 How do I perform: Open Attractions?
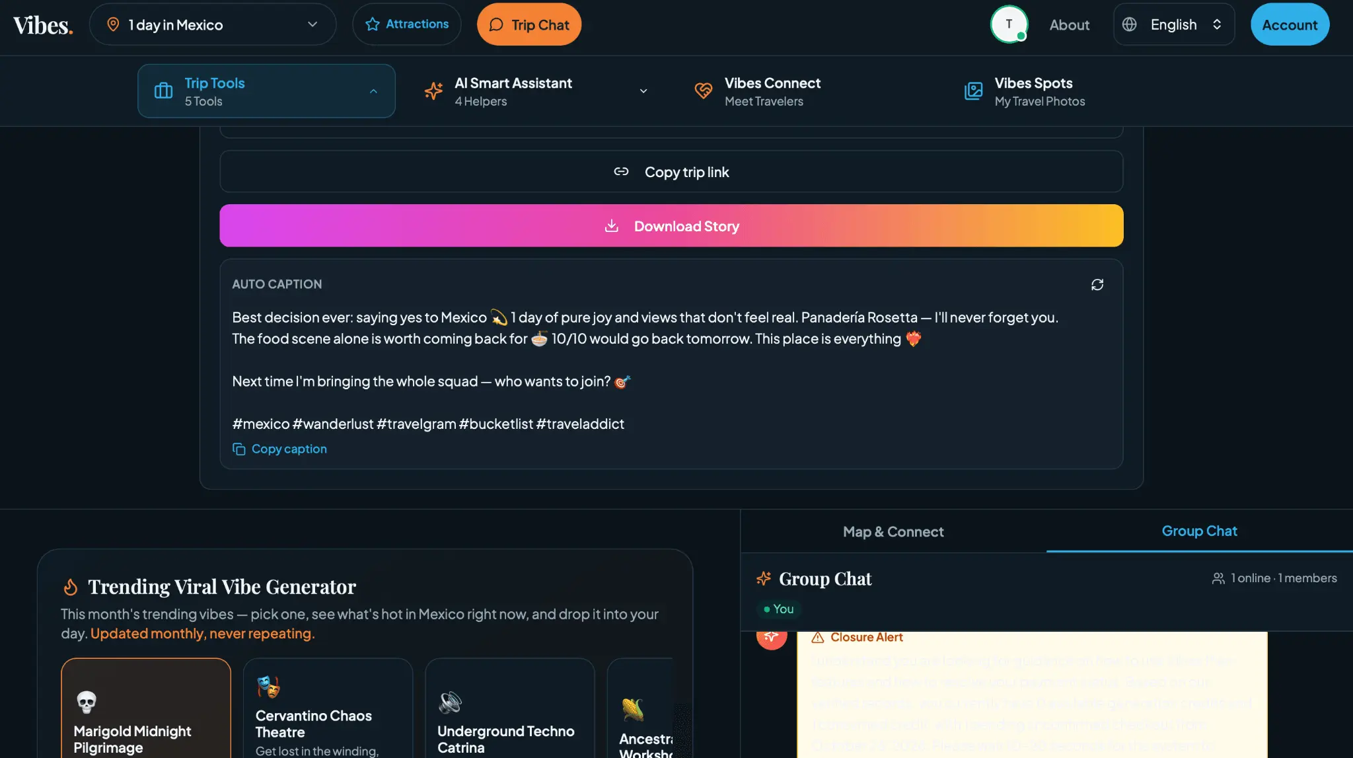point(406,24)
